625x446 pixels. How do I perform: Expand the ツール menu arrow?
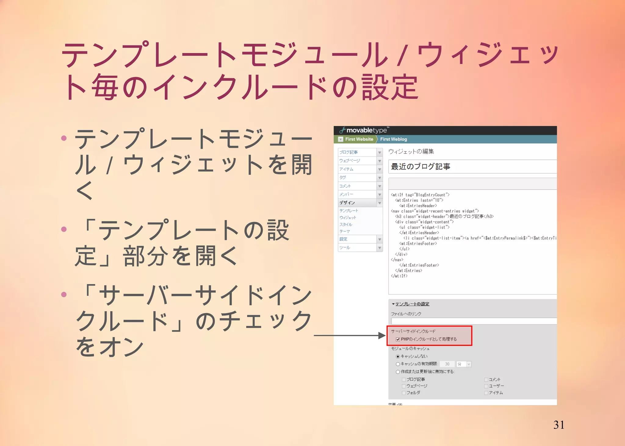coord(380,248)
